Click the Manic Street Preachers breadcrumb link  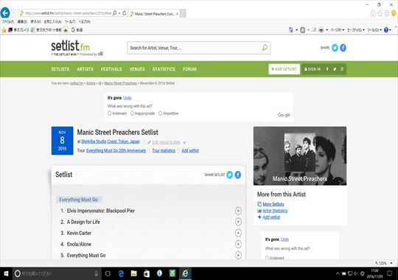pyautogui.click(x=121, y=83)
